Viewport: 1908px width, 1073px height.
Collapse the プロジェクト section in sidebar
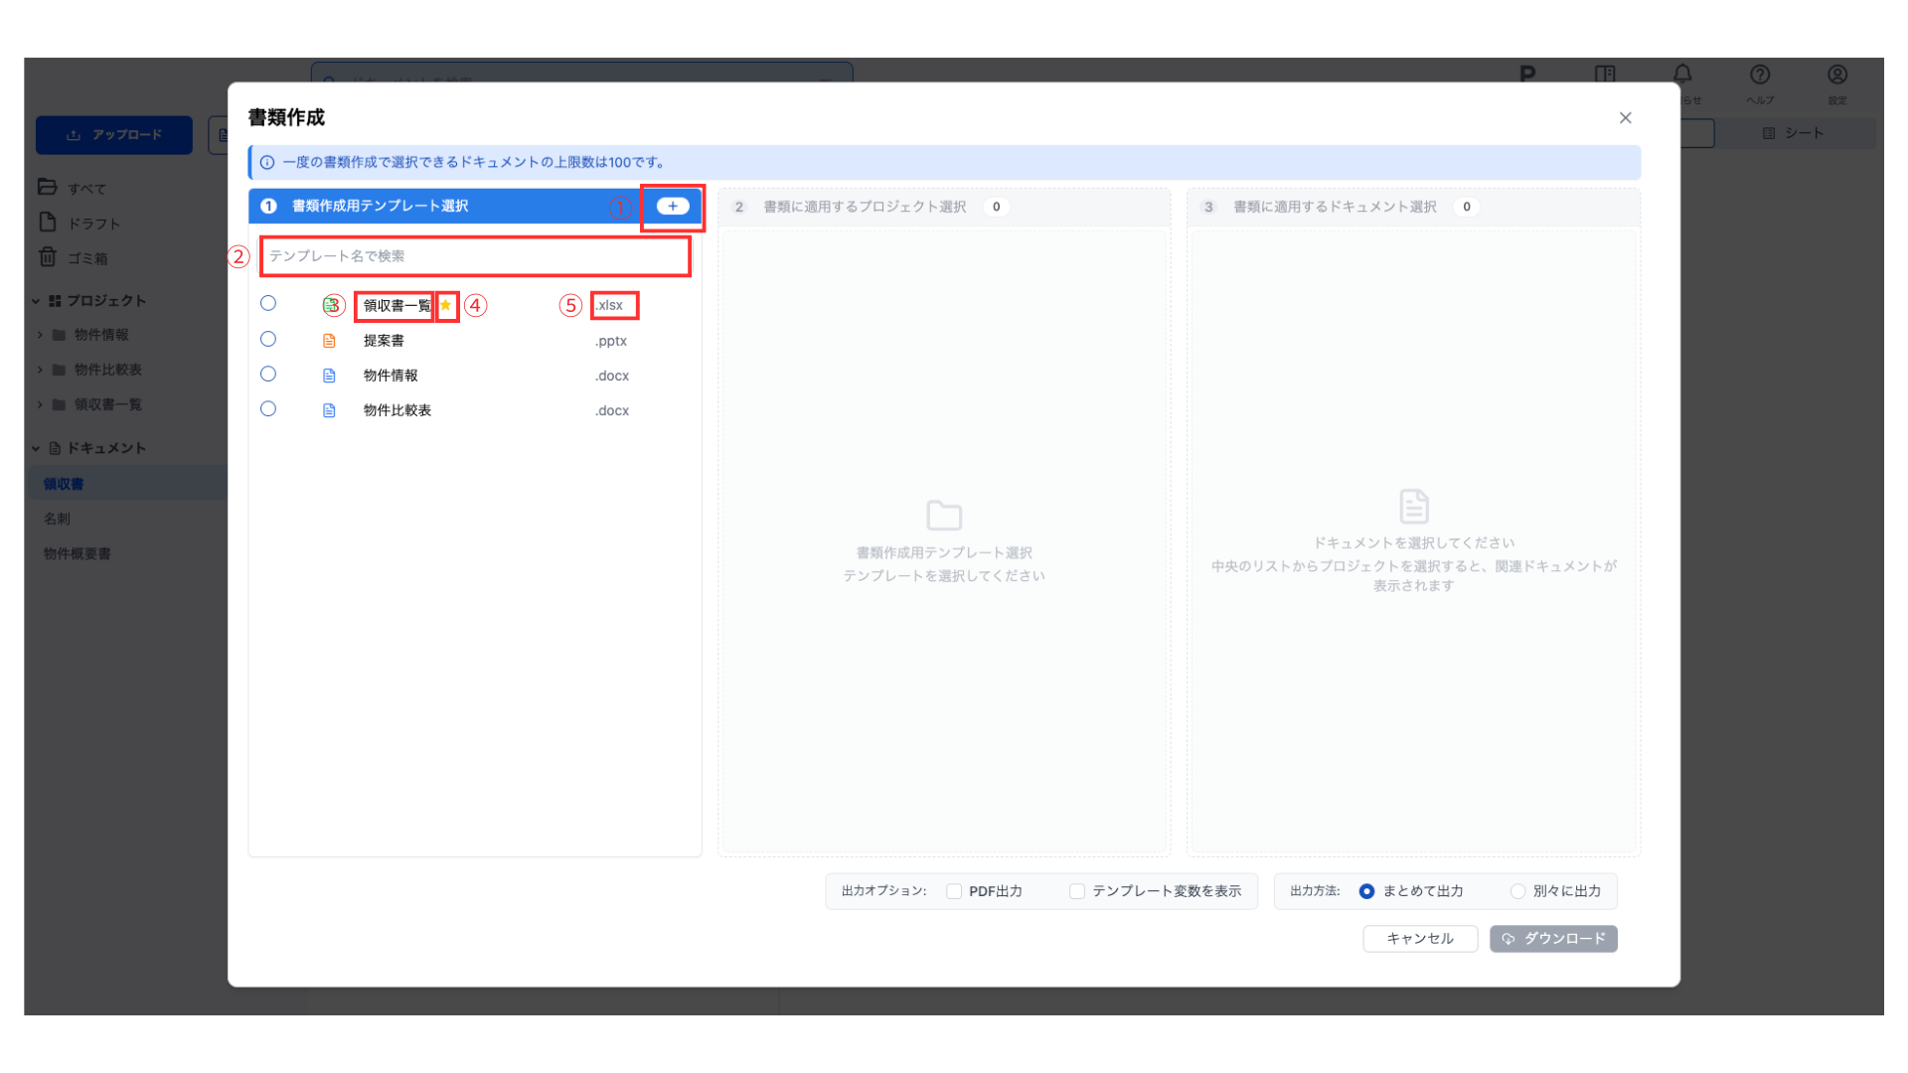click(36, 301)
